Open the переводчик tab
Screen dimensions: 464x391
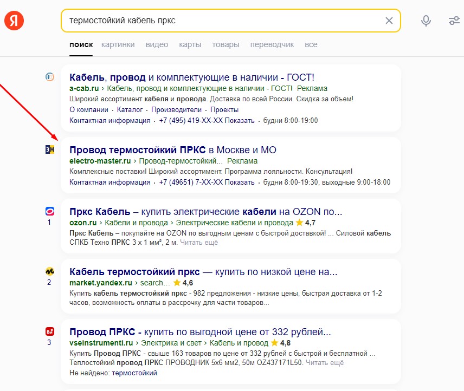click(272, 44)
